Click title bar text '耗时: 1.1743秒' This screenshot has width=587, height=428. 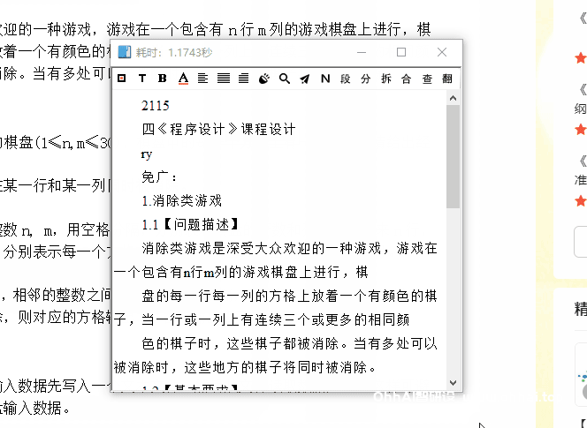(174, 53)
